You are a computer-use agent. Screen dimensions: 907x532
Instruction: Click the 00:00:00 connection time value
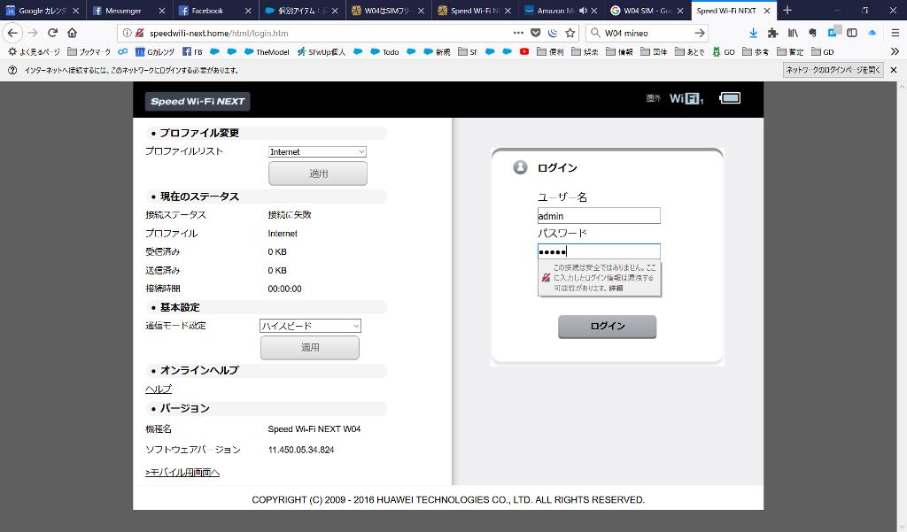point(284,289)
